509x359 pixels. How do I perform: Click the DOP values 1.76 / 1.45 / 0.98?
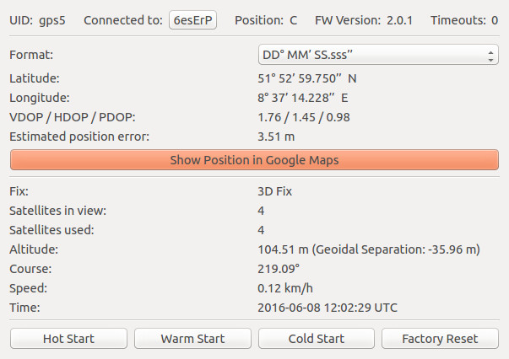(x=304, y=117)
